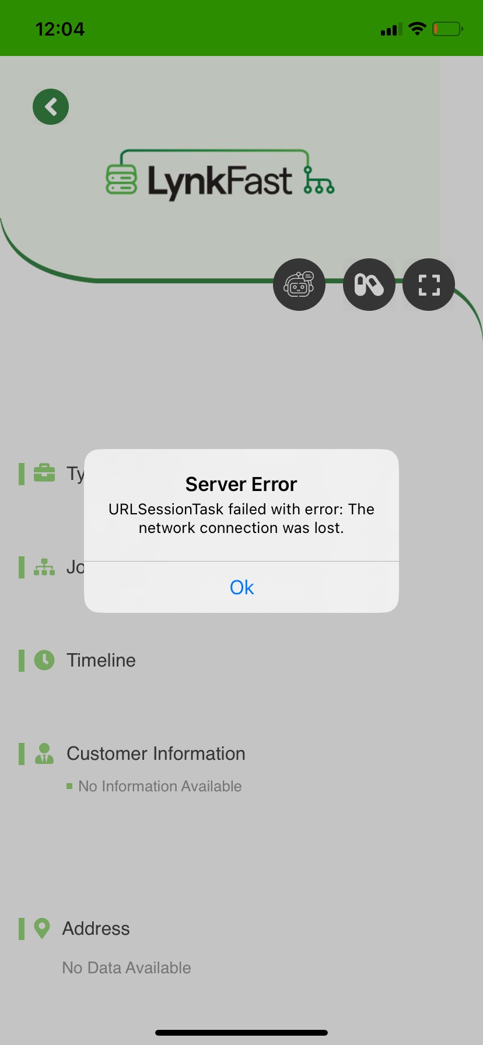The image size is (483, 1045).
Task: Open the fullscreen expand brackets button
Action: pos(429,285)
